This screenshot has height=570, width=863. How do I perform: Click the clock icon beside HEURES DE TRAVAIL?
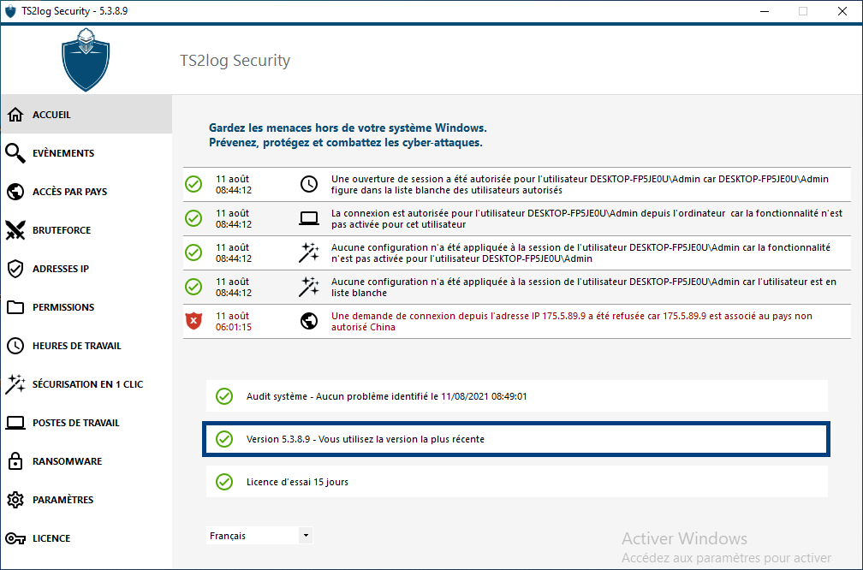pyautogui.click(x=15, y=346)
